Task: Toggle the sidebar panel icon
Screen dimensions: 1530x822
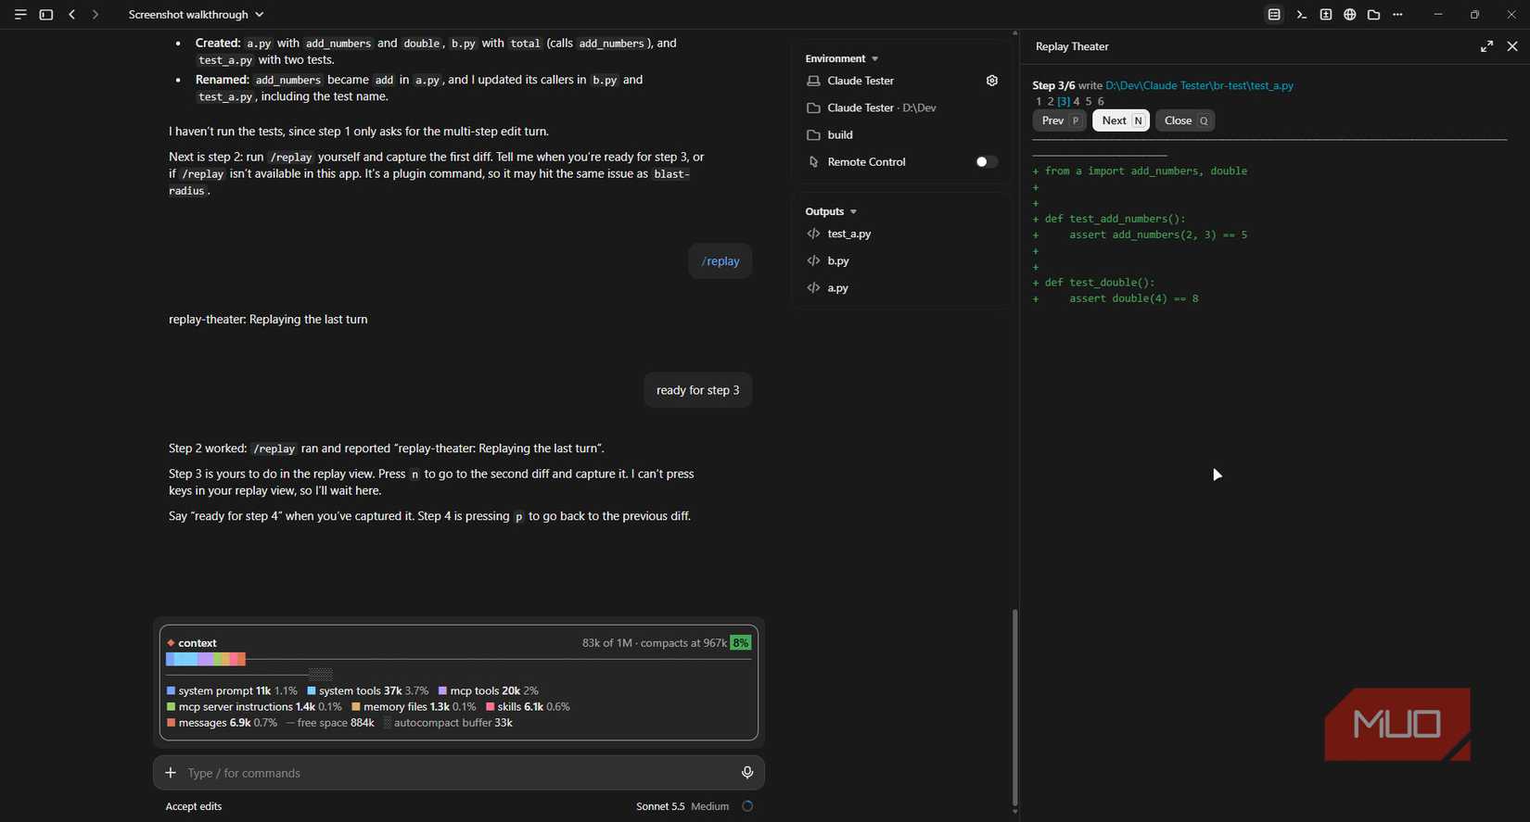Action: point(46,15)
